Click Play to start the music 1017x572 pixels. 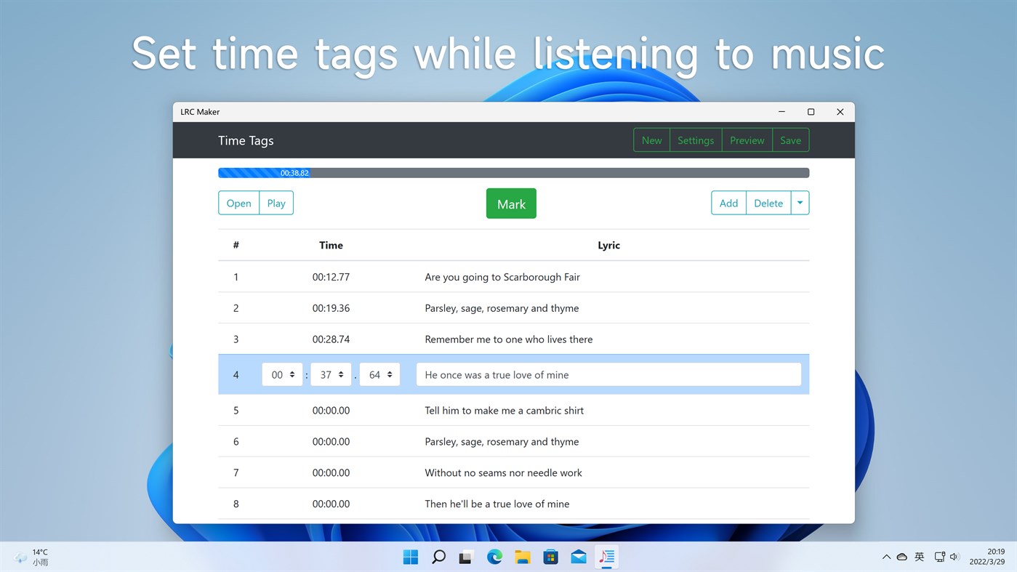(276, 203)
